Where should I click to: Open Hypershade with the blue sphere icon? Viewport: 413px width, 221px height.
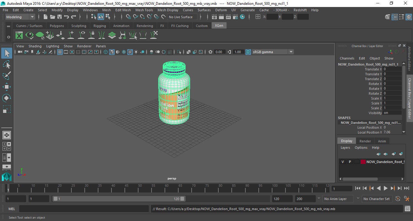click(x=242, y=17)
